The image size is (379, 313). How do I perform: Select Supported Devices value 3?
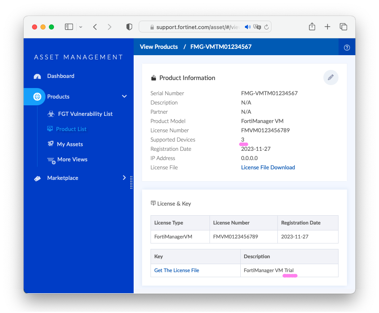tap(243, 139)
